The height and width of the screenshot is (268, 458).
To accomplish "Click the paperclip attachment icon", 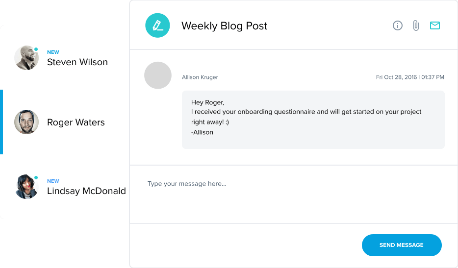I will click(x=416, y=25).
